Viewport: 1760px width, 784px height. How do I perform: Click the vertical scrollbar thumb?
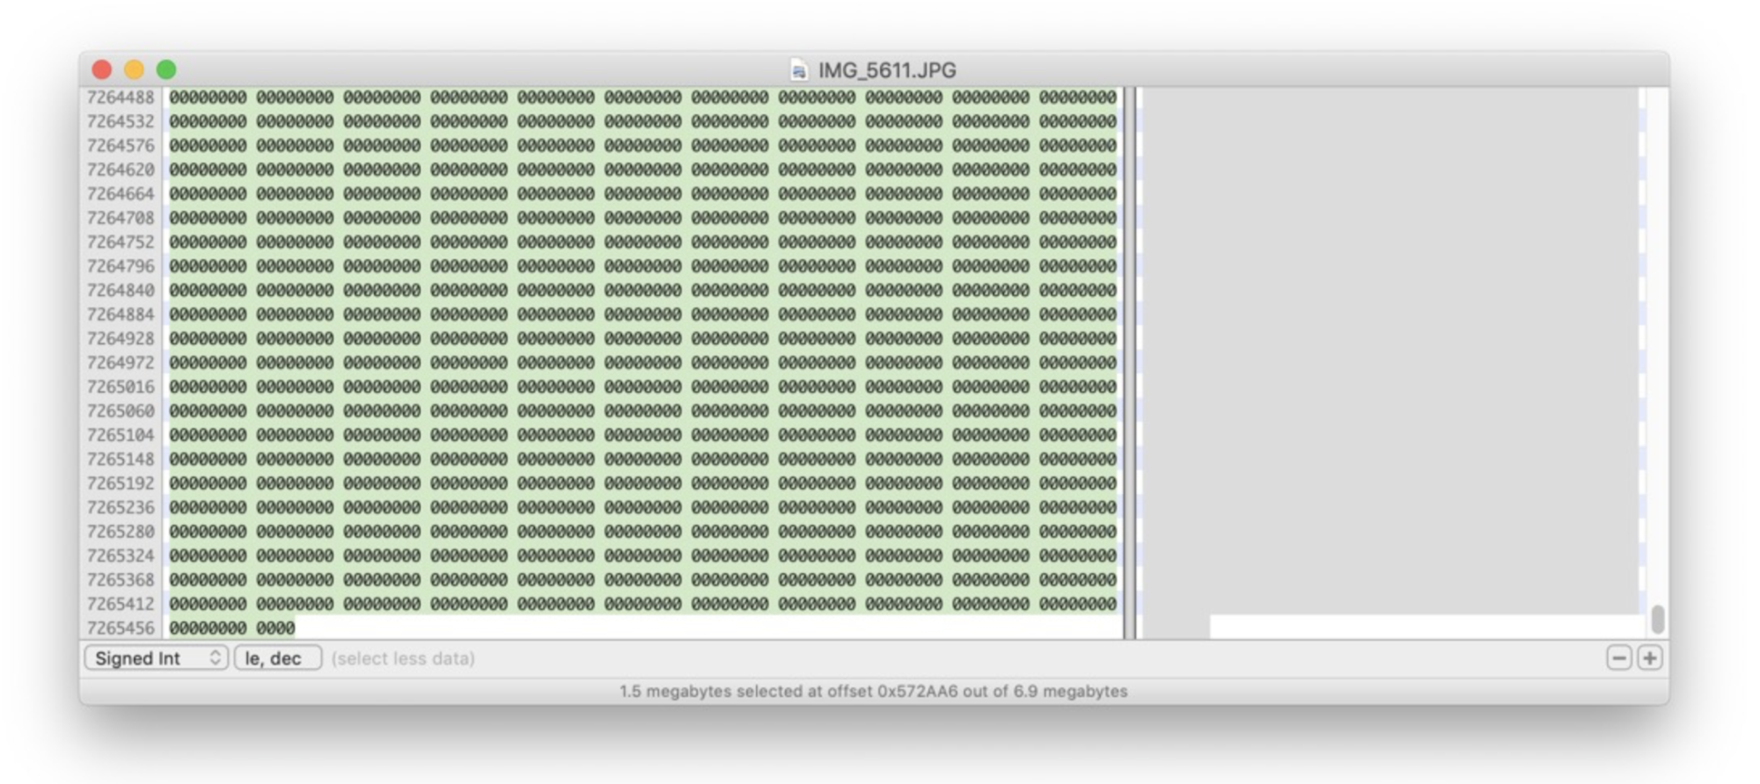pos(1658,619)
